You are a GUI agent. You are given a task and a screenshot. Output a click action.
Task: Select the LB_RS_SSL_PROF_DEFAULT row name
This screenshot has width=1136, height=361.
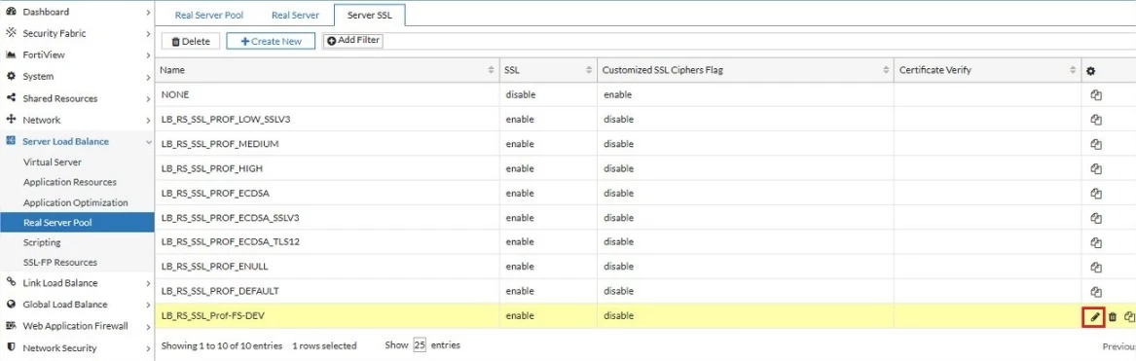pyautogui.click(x=220, y=291)
